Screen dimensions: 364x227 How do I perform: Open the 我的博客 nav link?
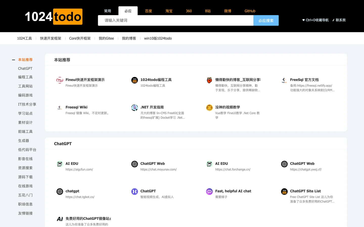[x=129, y=38]
